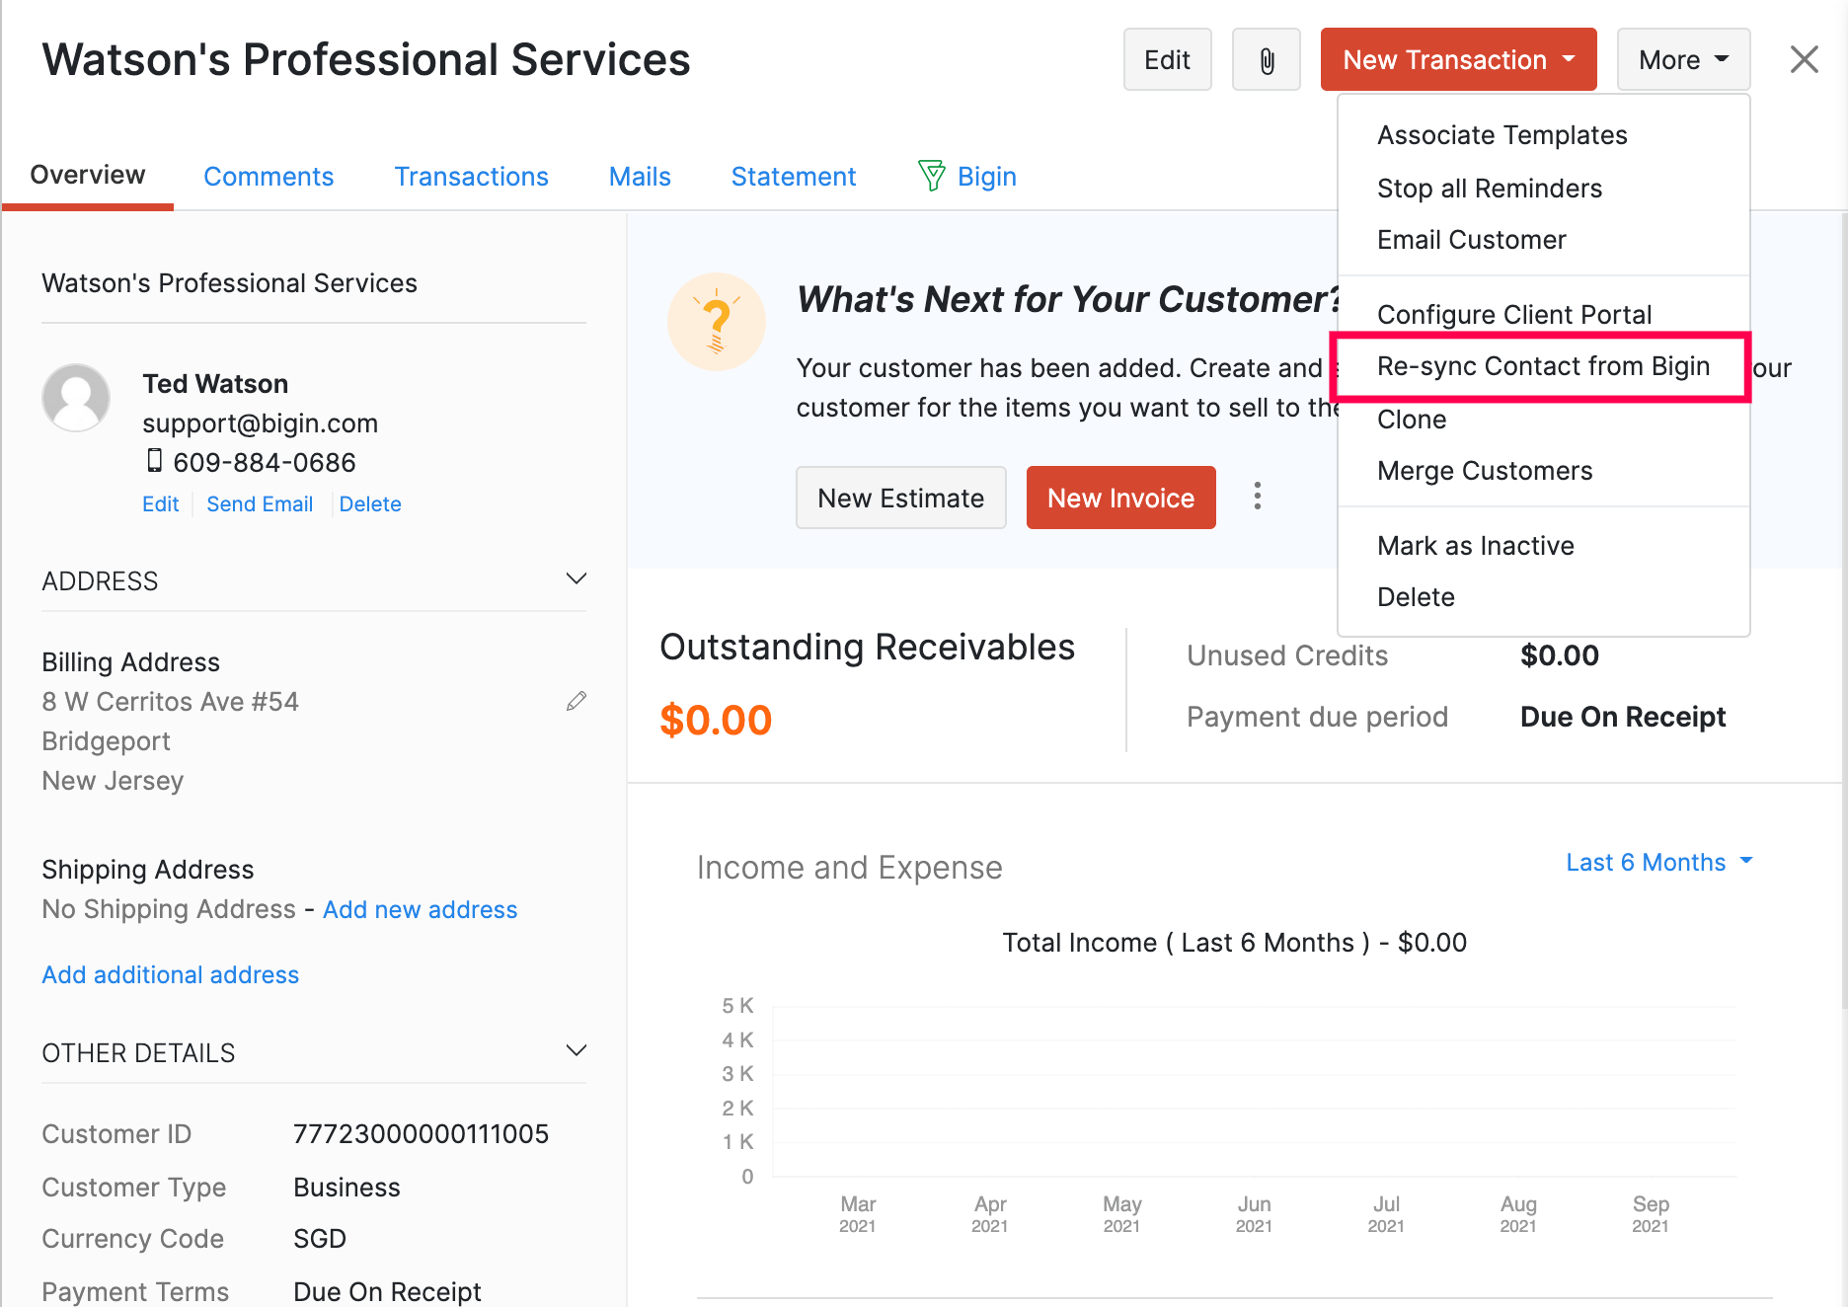
Task: Click Ted Watson's avatar picture
Action: [x=76, y=398]
